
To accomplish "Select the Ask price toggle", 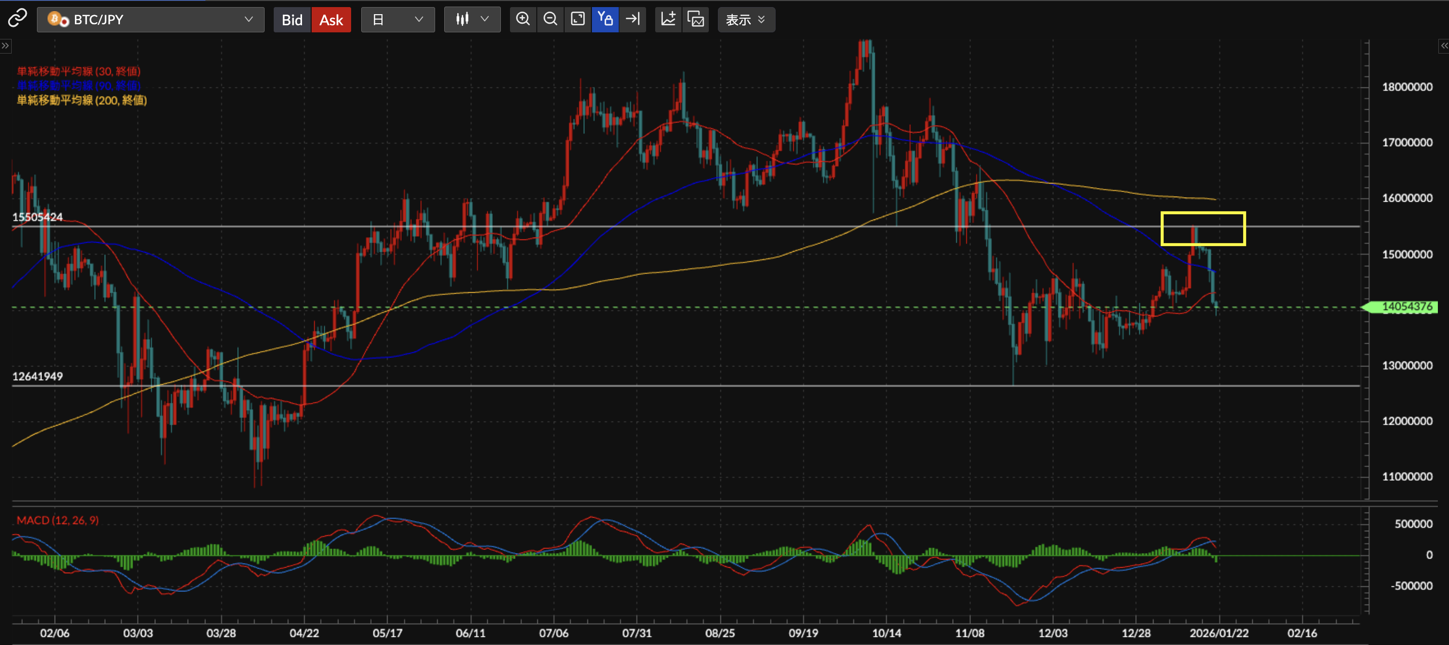I will tap(331, 20).
